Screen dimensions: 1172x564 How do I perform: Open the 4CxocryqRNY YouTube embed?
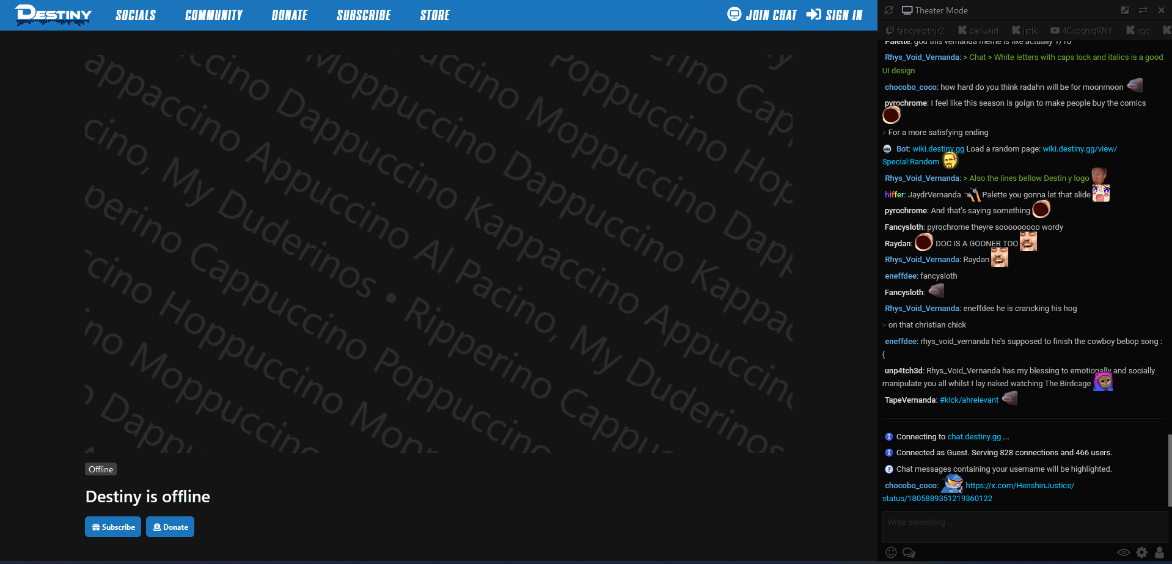point(1082,31)
